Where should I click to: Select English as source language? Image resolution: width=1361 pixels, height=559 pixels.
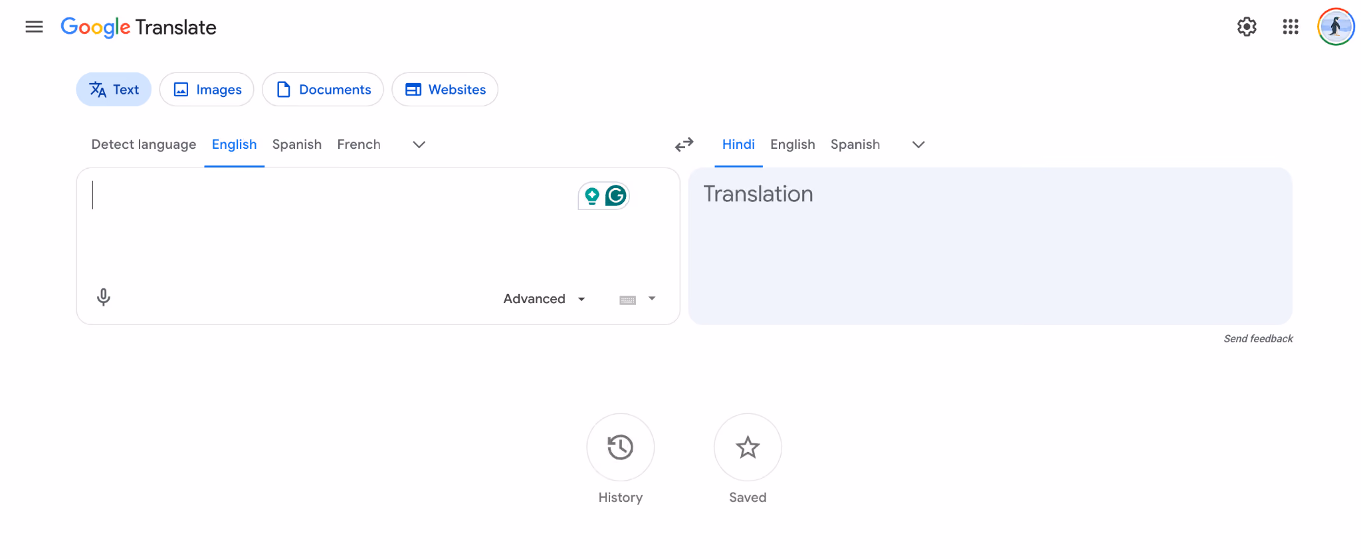point(234,144)
